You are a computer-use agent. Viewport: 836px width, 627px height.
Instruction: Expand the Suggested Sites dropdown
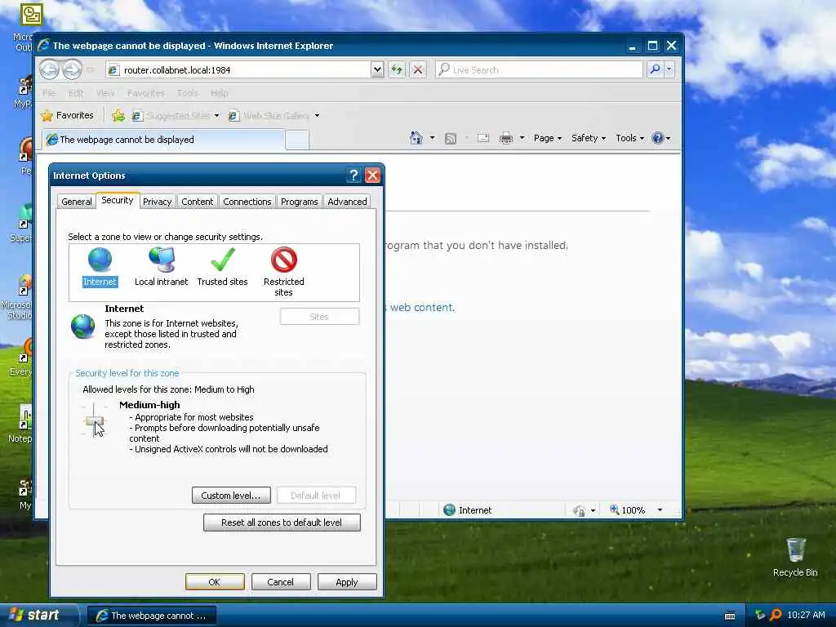pyautogui.click(x=217, y=115)
